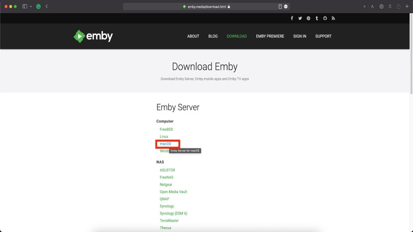Open the sidebar dropdown chevron

[x=31, y=6]
